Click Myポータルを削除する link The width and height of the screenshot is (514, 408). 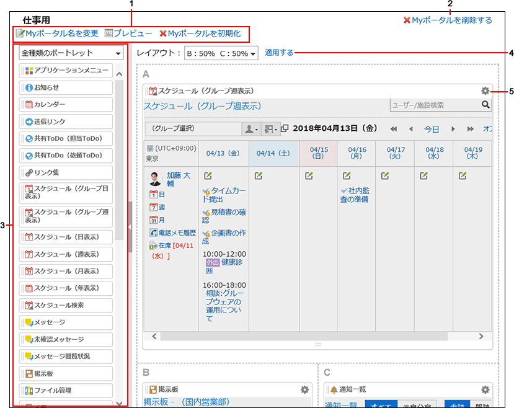click(448, 20)
